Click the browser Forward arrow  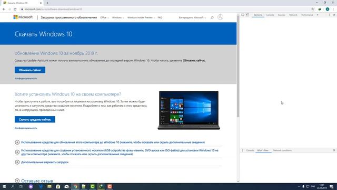9,9
